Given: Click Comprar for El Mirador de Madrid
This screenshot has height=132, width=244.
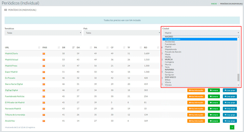Looking at the screenshot, I should pyautogui.click(x=214, y=103).
